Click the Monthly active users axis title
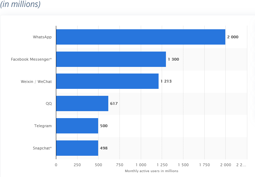255x177 pixels. pyautogui.click(x=151, y=171)
